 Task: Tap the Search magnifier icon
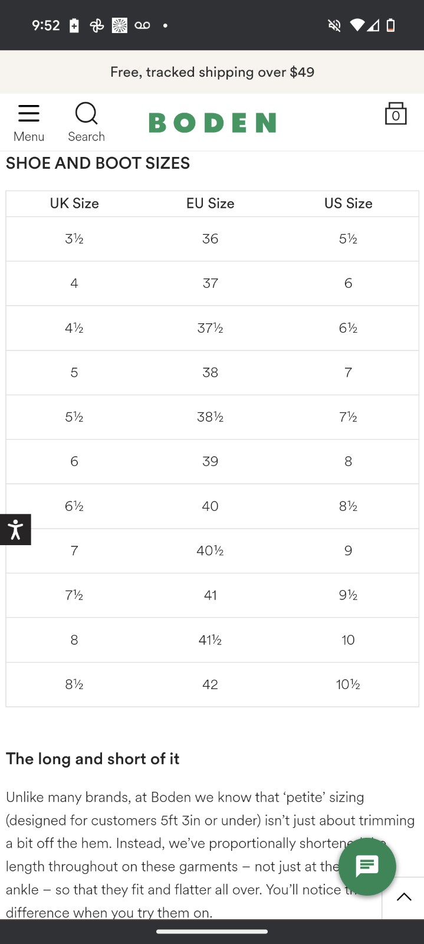[86, 113]
